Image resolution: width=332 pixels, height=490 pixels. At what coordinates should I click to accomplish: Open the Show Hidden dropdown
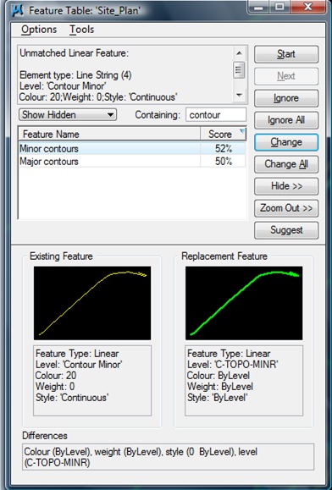[68, 115]
